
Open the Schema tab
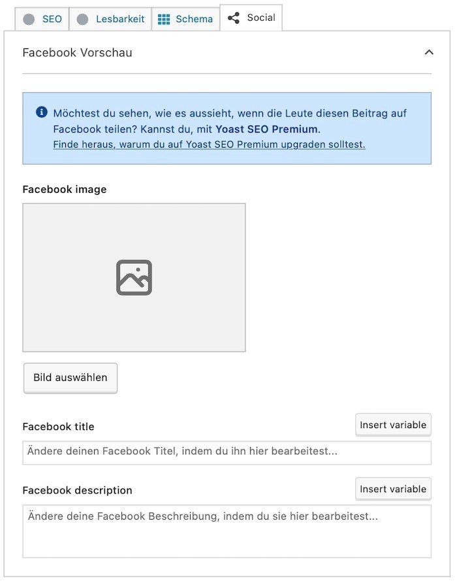185,19
